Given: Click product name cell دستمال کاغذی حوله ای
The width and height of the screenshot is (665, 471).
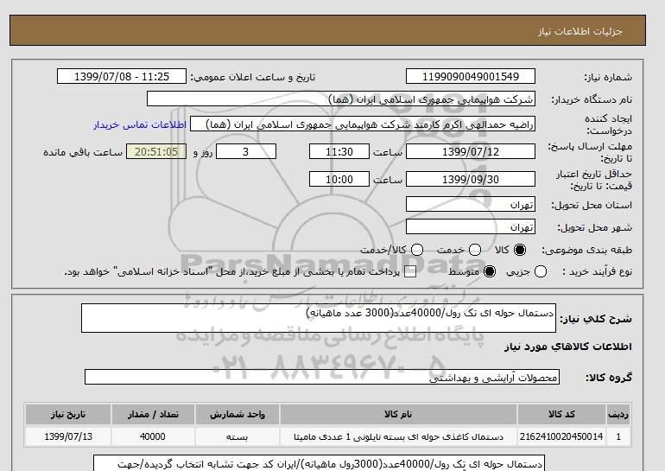Looking at the screenshot, I should point(398,436).
